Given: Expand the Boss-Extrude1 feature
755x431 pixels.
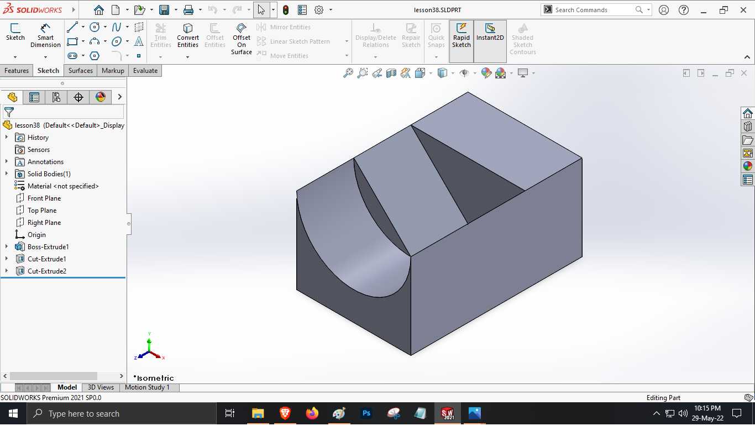Looking at the screenshot, I should click(7, 247).
